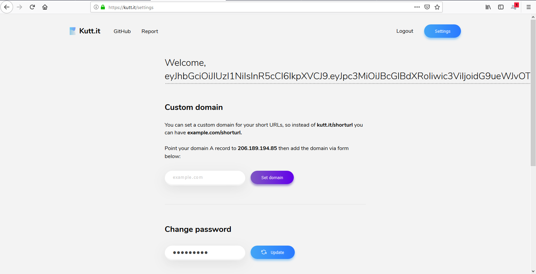The image size is (536, 274).
Task: Open the page actions ellipsis menu
Action: [417, 7]
